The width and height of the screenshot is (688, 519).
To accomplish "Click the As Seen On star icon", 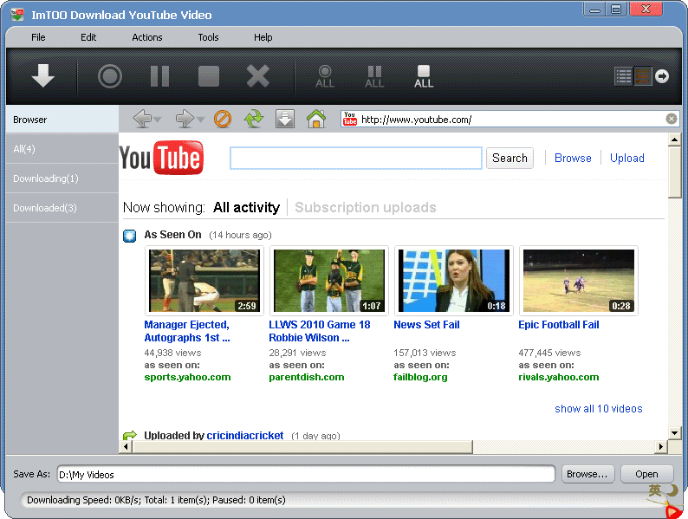I will (129, 236).
